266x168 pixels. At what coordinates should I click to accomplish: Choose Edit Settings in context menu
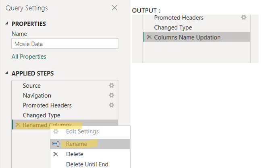(x=82, y=132)
